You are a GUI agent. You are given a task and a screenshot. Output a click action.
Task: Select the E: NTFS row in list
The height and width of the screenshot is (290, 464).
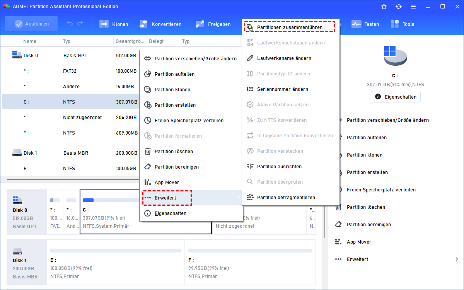71,168
